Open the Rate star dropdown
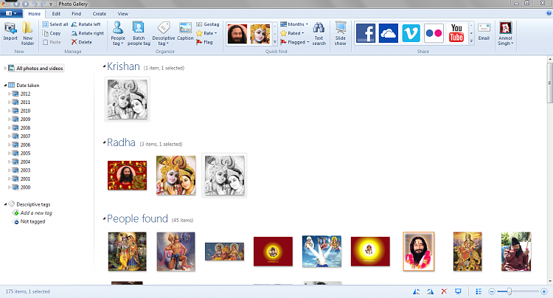Image resolution: width=553 pixels, height=298 pixels. [206, 33]
